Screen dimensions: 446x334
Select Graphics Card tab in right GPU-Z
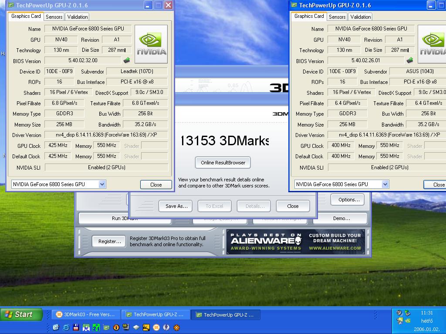[309, 16]
